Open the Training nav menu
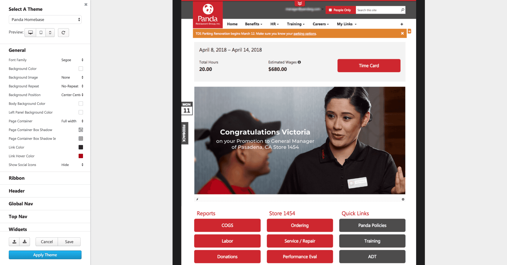This screenshot has width=507, height=265. point(295,24)
